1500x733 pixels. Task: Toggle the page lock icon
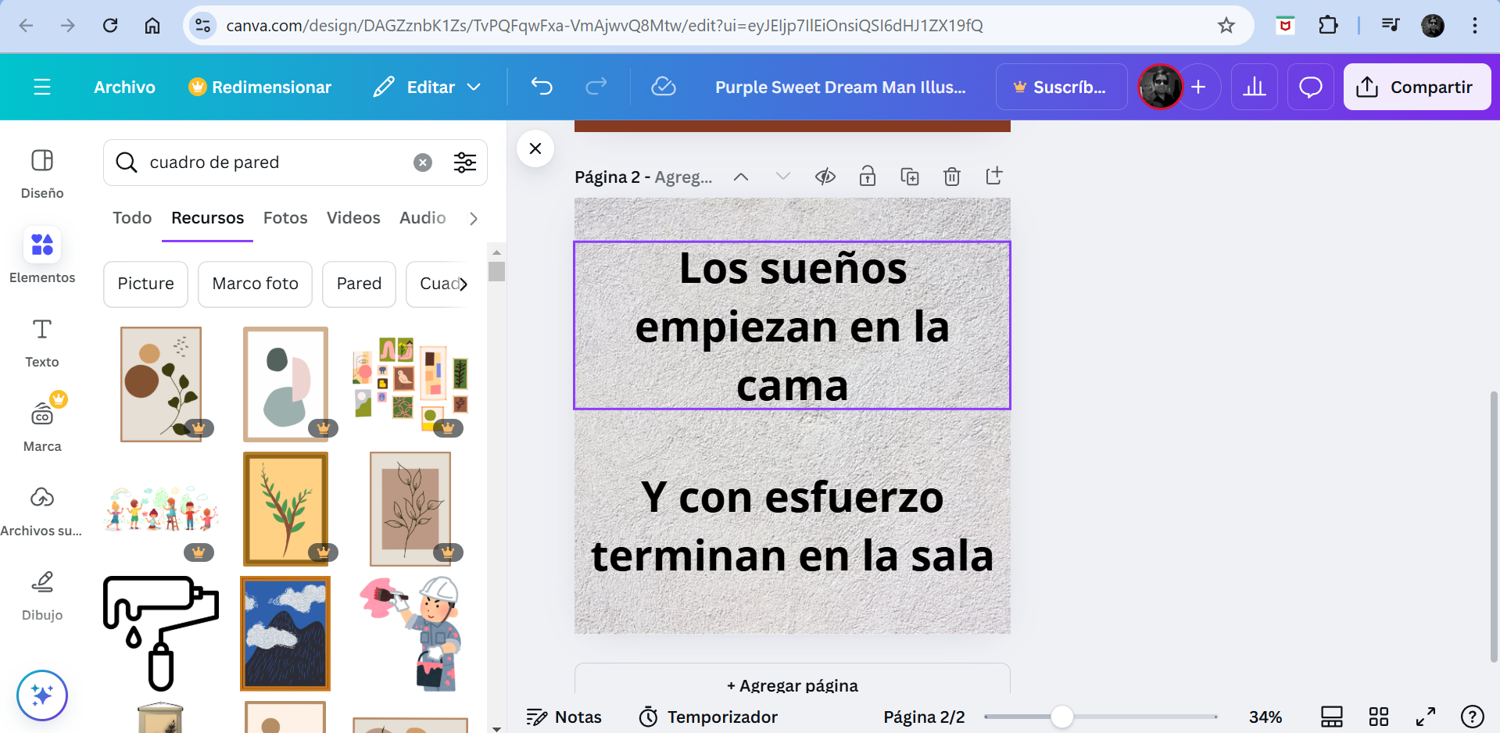tap(867, 177)
